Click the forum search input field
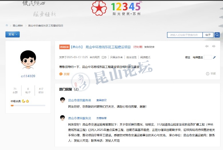The width and height of the screenshot is (223, 150). pyautogui.click(x=185, y=35)
